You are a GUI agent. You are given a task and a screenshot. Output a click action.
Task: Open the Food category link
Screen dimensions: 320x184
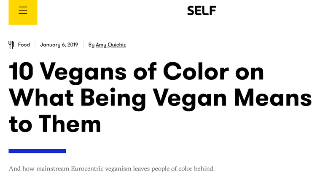[24, 45]
